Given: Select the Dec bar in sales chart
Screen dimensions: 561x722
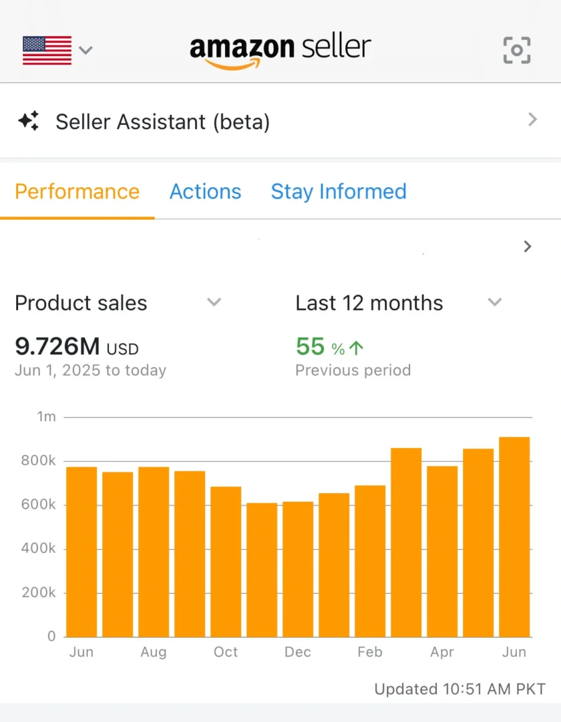Looking at the screenshot, I should pos(298,569).
